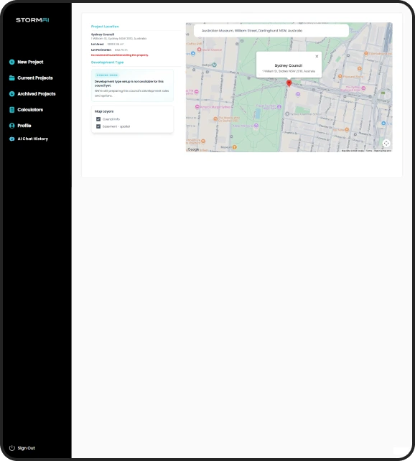Screen dimensions: 415x461
Task: Click the Project Location heading
Action: pyautogui.click(x=105, y=27)
